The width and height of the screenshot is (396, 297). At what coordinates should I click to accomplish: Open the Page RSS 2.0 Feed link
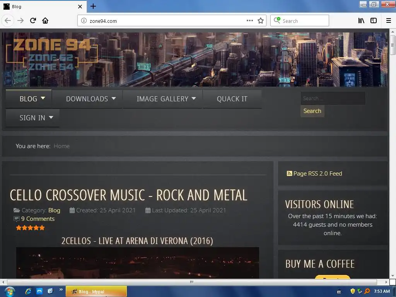click(317, 174)
